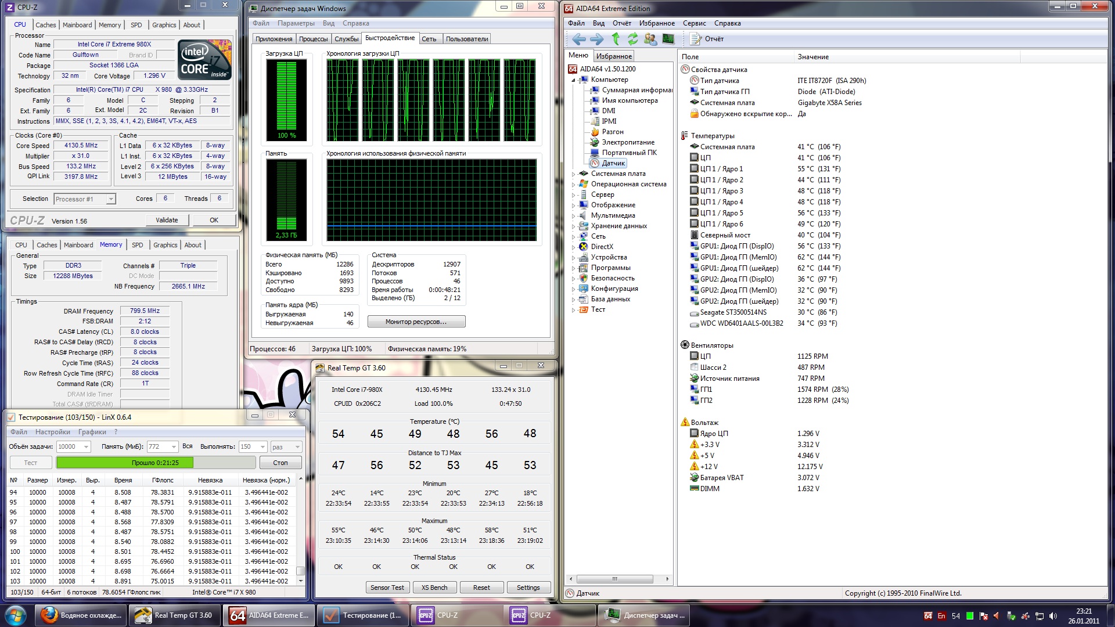
Task: Click Монитор ресурсов button in Task Manager
Action: [x=416, y=322]
